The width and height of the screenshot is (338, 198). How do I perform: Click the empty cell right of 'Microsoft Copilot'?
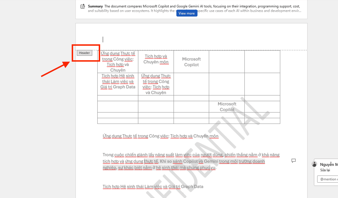(227, 62)
